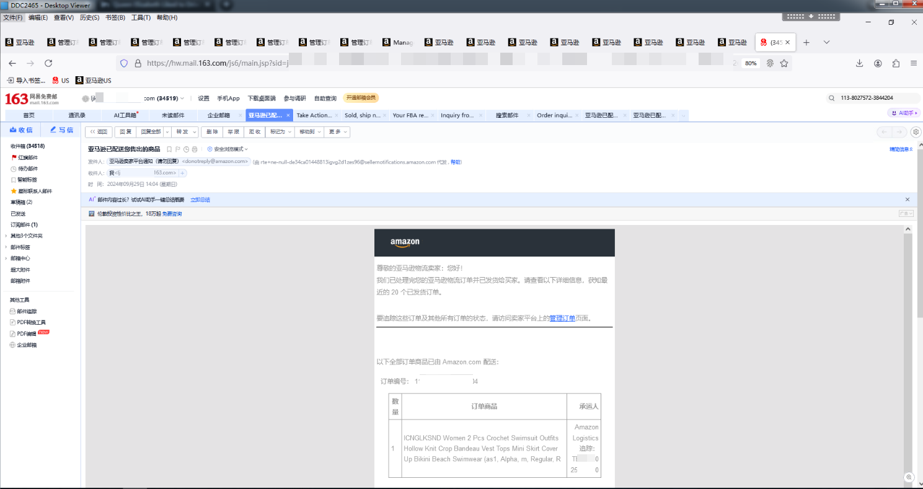Open the 标记为 dropdown
The height and width of the screenshot is (489, 923).
(x=280, y=132)
